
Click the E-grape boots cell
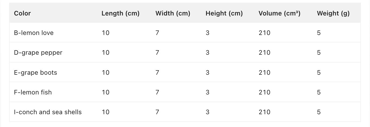point(36,73)
